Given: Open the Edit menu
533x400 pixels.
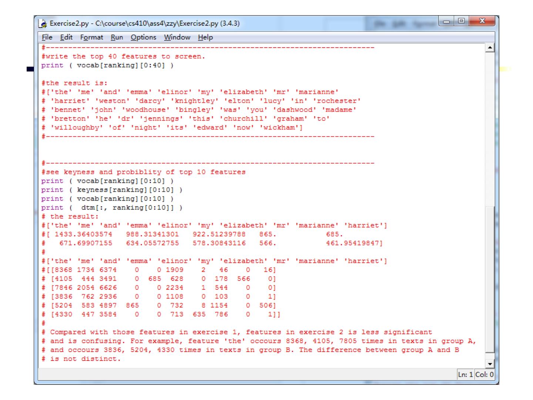Looking at the screenshot, I should click(x=66, y=37).
